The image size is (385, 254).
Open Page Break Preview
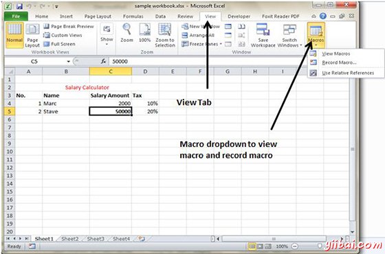point(69,27)
